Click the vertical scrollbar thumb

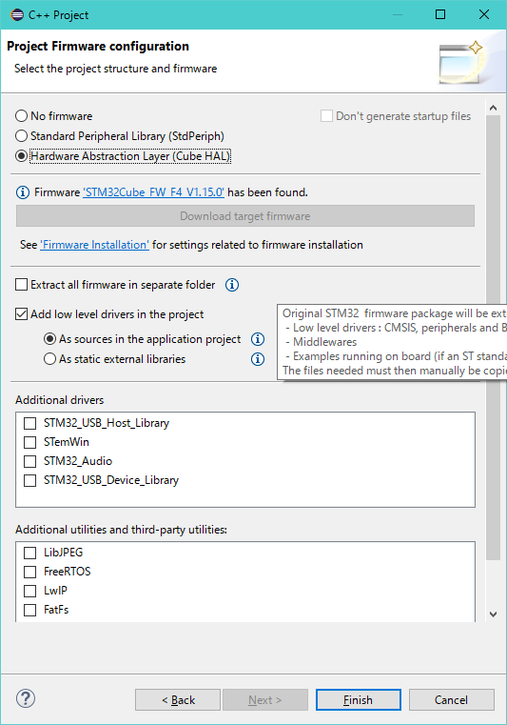pos(493,337)
